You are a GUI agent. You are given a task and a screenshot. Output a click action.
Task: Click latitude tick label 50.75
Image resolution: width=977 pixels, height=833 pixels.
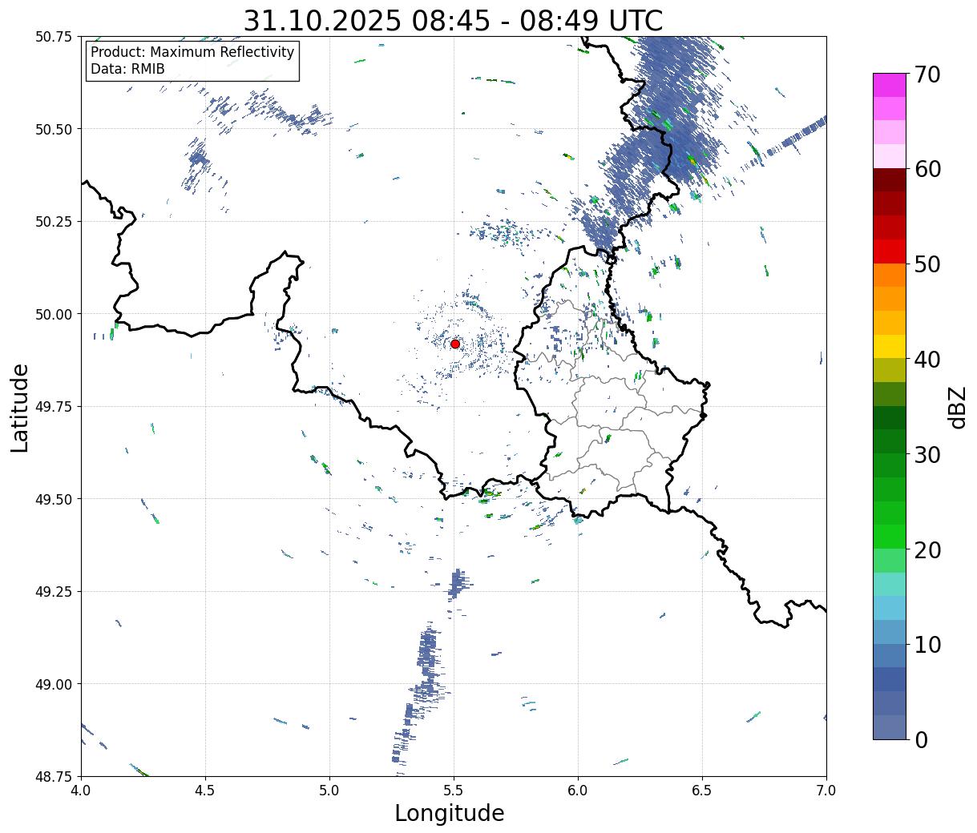(54, 36)
